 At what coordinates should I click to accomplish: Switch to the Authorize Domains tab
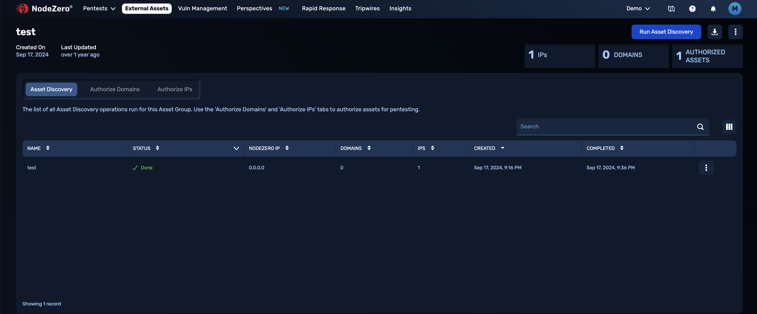115,89
